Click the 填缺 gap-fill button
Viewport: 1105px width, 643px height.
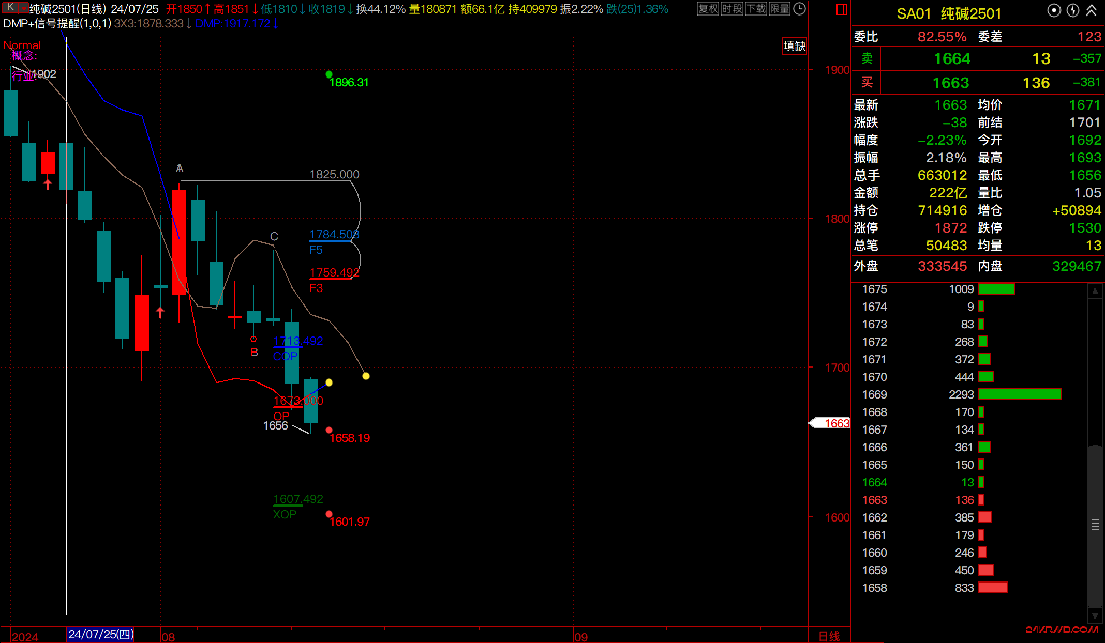click(794, 46)
